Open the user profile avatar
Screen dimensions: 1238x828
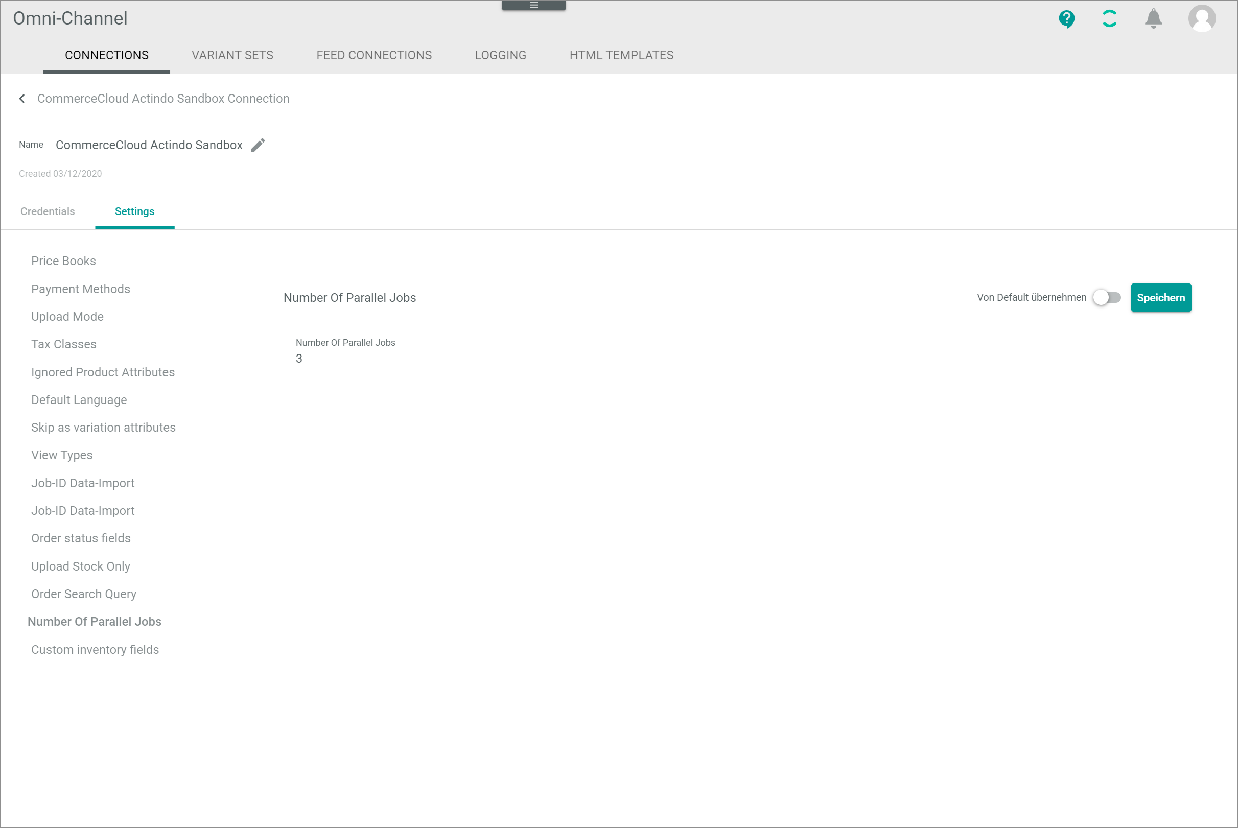coord(1202,18)
